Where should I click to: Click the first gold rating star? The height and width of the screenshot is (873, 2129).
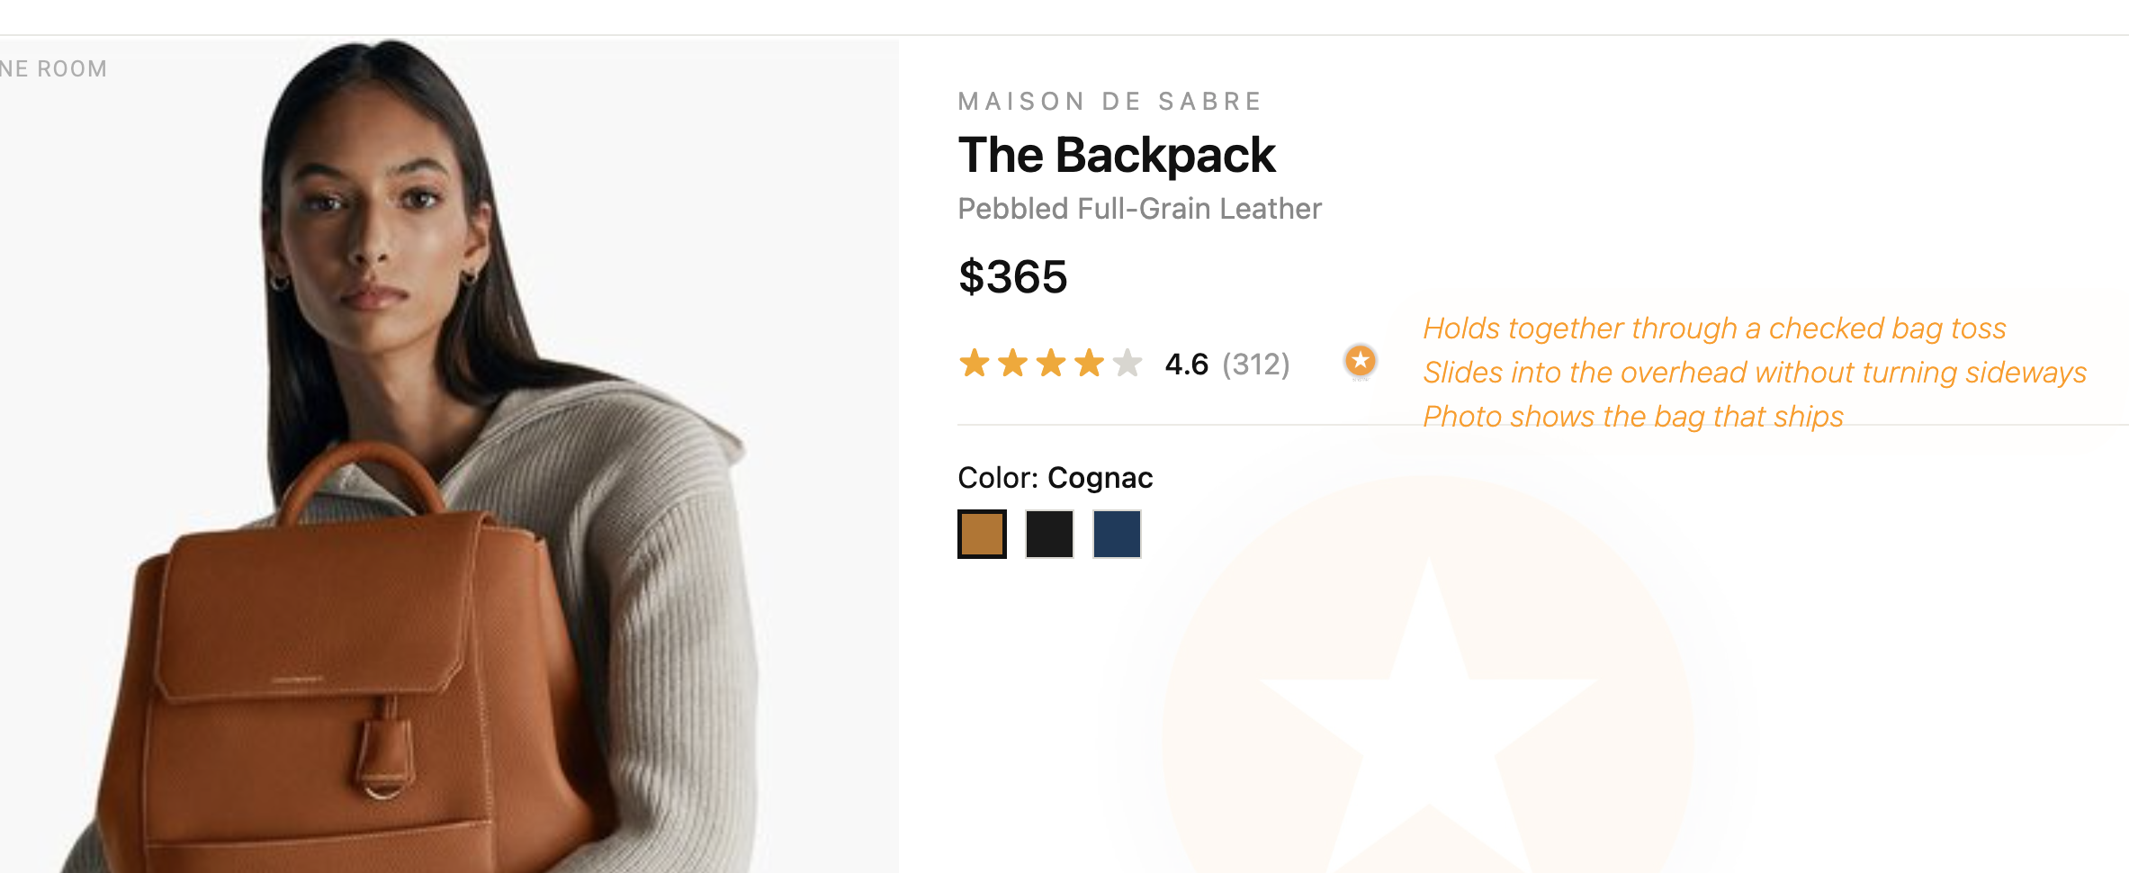tap(974, 364)
